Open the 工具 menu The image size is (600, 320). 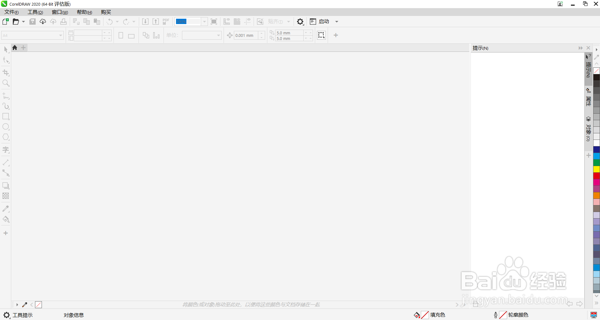[35, 12]
